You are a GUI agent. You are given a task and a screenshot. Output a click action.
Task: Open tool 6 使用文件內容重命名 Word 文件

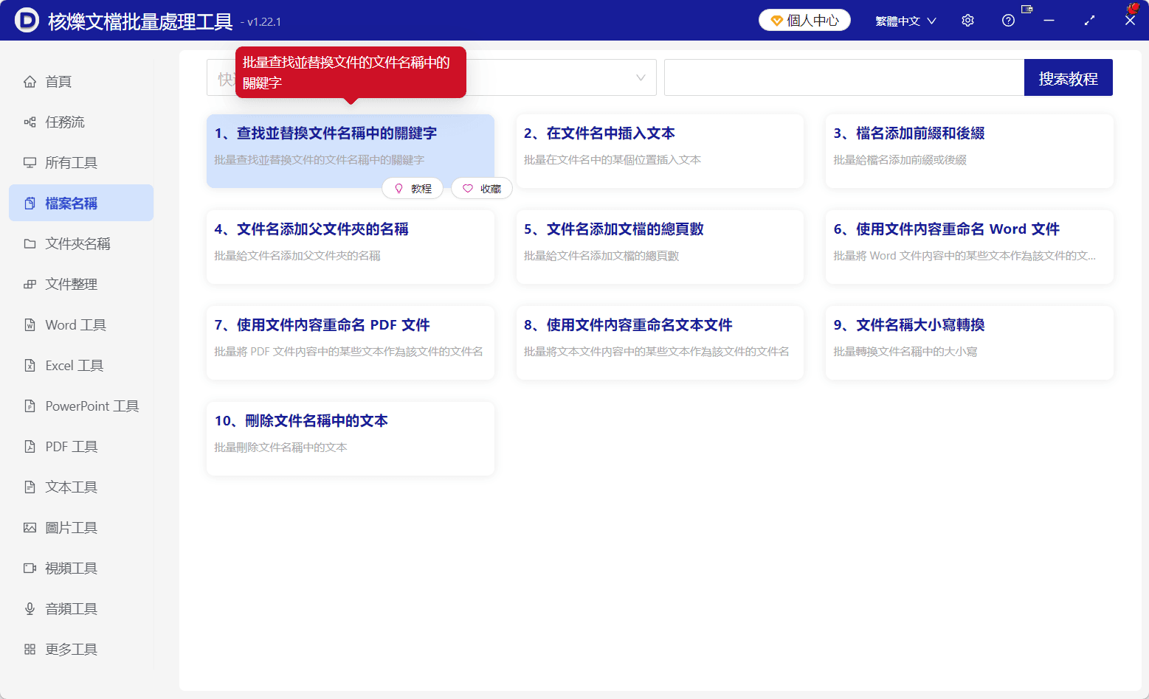click(970, 247)
